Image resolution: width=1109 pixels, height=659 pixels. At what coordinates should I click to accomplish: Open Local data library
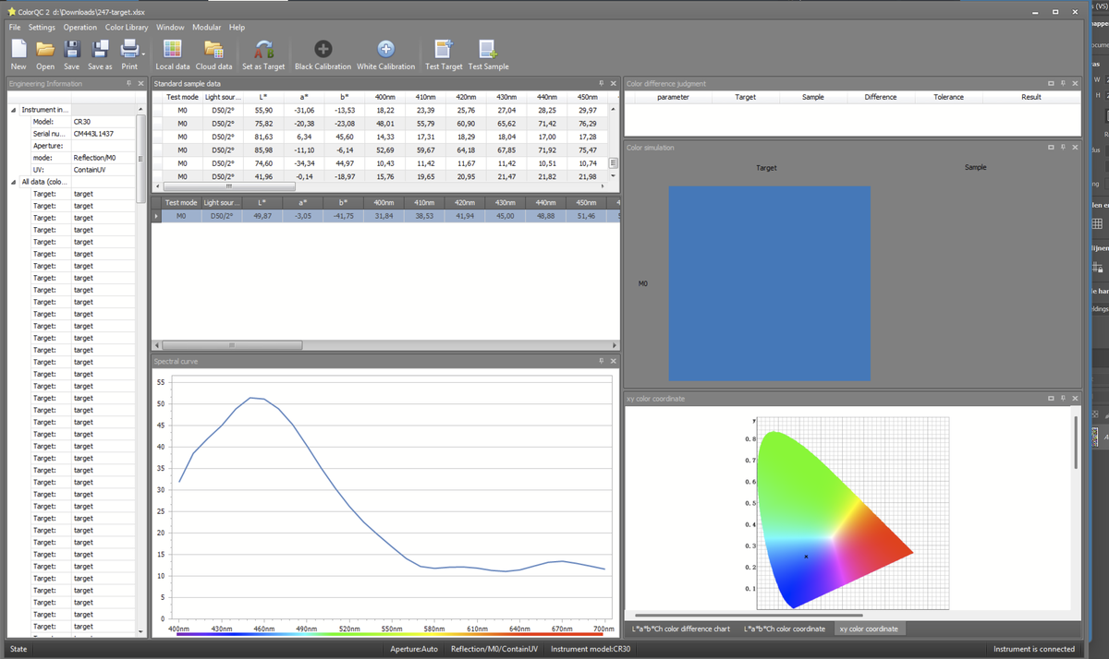pos(172,50)
